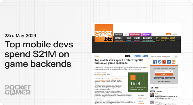Click the Pocket Gamer .biz orange logo
The height and width of the screenshot is (105, 193).
pos(103,33)
